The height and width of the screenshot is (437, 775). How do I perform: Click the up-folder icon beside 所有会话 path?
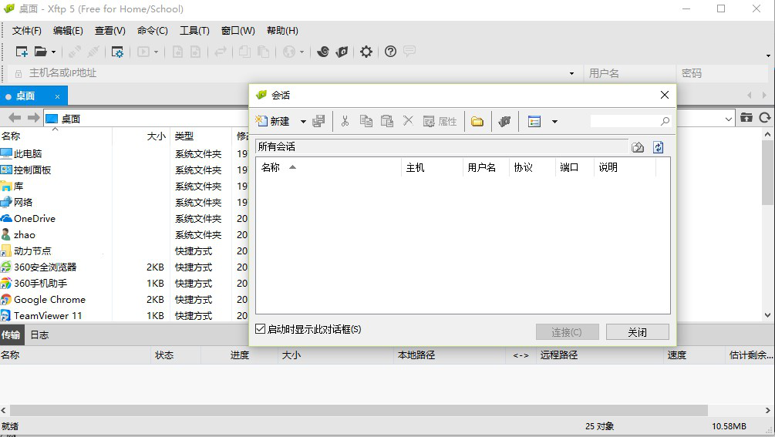click(x=638, y=147)
